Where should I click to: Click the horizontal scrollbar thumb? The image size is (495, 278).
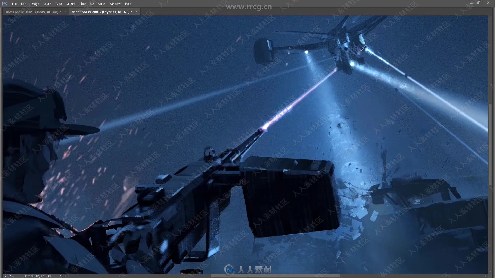275,276
